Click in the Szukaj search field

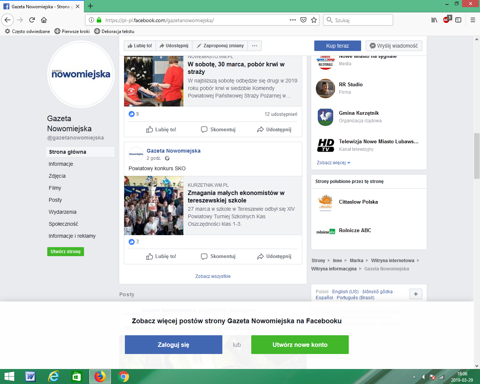358,20
